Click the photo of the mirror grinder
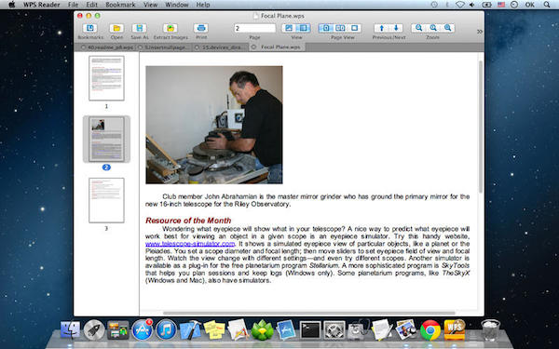Screen dimensions: 559x349 click(214, 125)
